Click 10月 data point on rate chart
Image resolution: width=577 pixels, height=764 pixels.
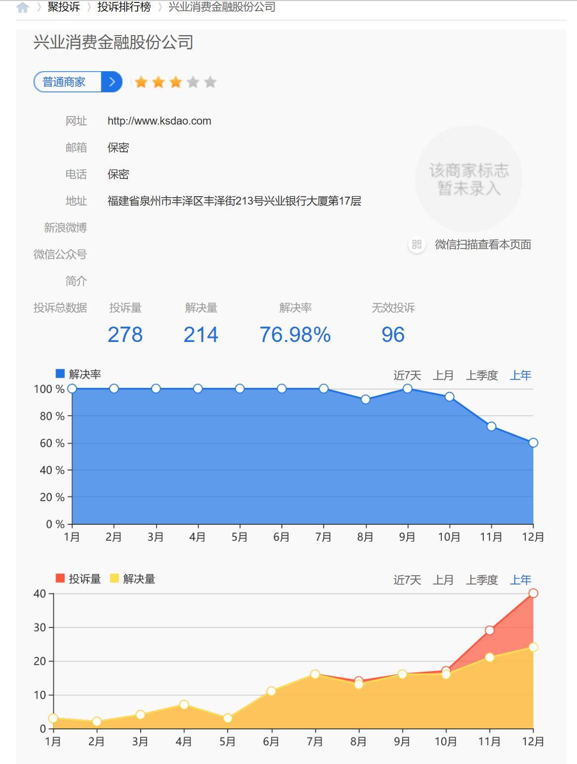(x=449, y=396)
